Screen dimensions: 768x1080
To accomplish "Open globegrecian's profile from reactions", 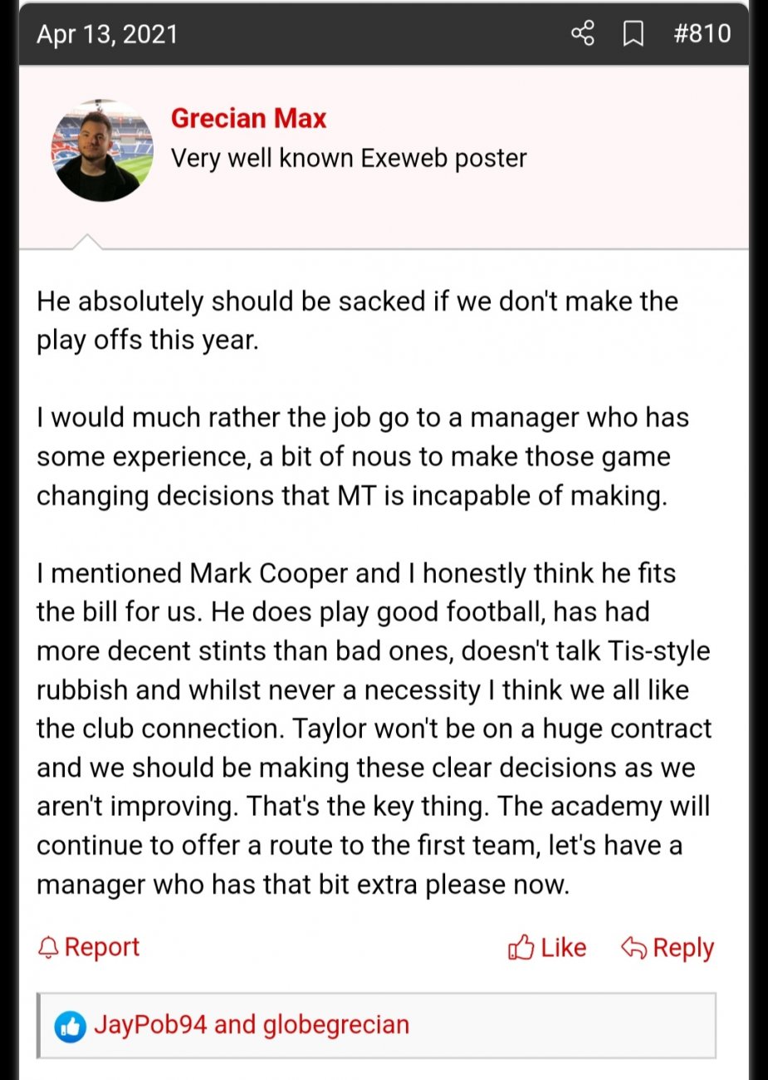I will (336, 1025).
